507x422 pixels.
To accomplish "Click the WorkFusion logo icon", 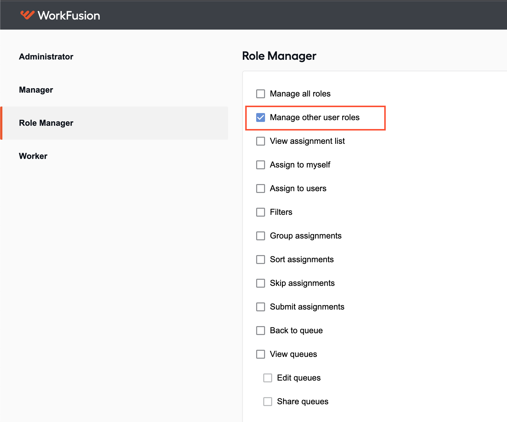I will click(27, 15).
